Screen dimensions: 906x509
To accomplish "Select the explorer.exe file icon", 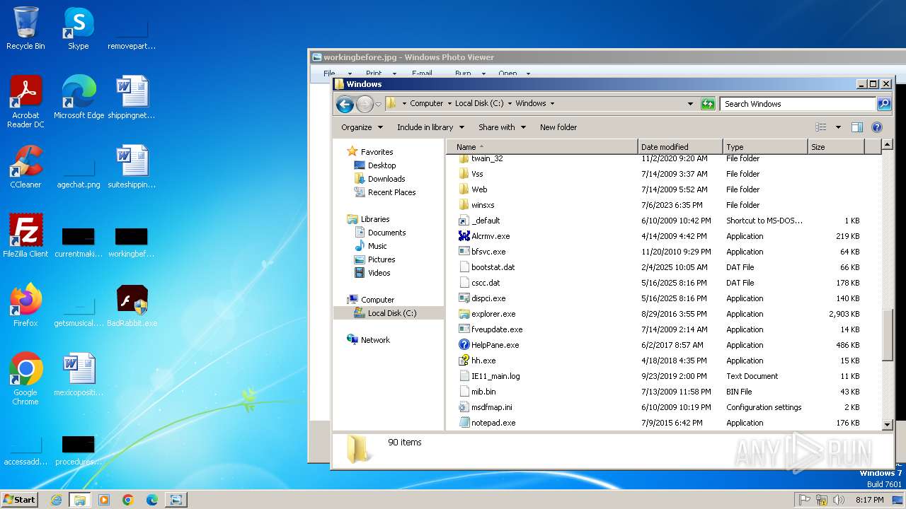I will pyautogui.click(x=464, y=314).
